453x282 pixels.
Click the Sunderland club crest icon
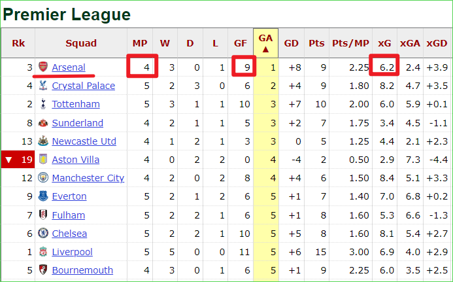click(43, 122)
